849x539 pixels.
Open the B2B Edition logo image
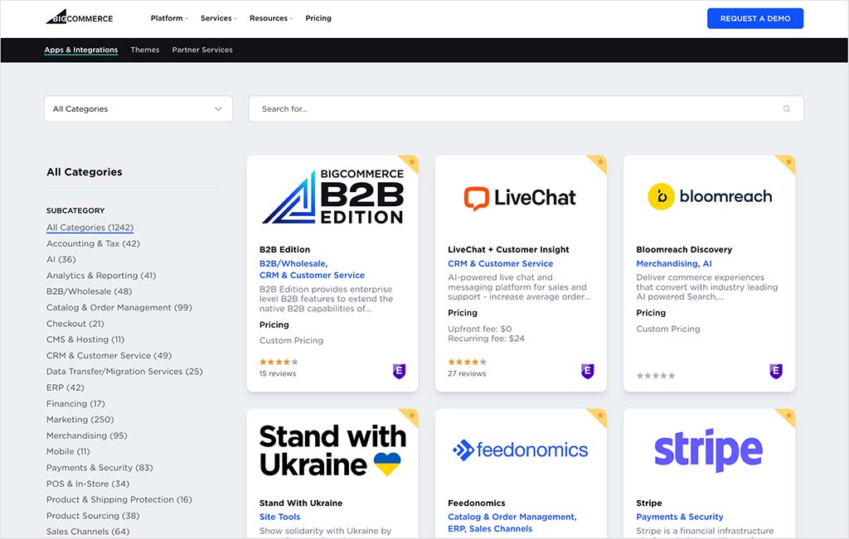point(333,197)
